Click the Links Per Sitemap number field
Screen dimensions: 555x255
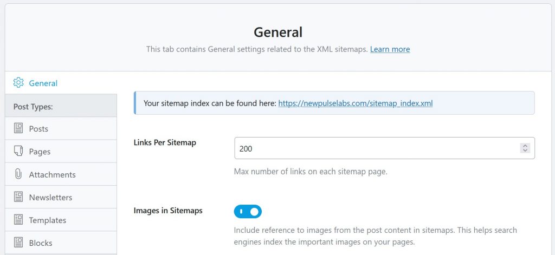(x=384, y=148)
